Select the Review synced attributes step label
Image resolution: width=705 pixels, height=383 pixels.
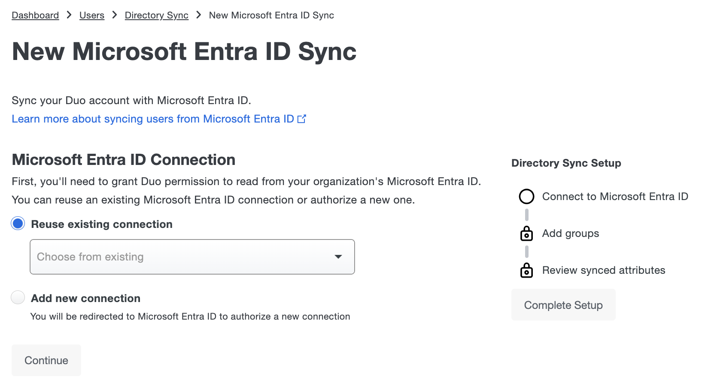(604, 270)
